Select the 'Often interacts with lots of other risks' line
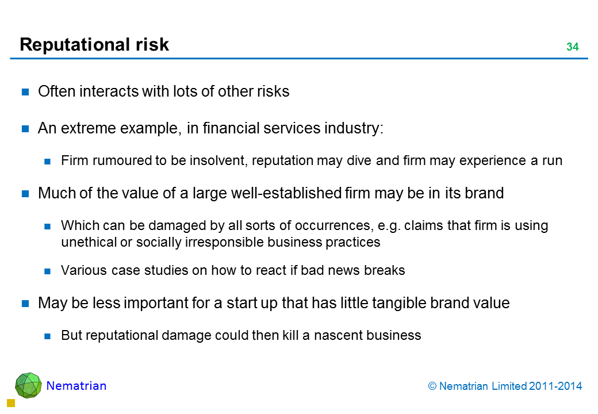The height and width of the screenshot is (414, 598). click(x=163, y=91)
